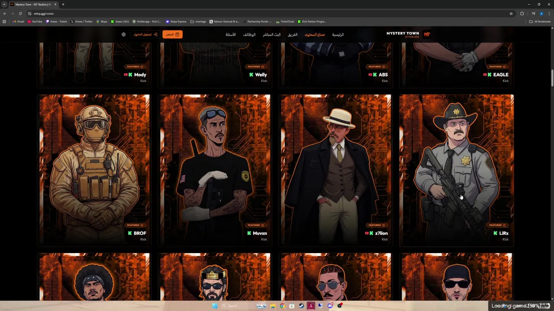Image resolution: width=554 pixels, height=311 pixels.
Task: Open the Maps bookmark
Action: point(102,22)
